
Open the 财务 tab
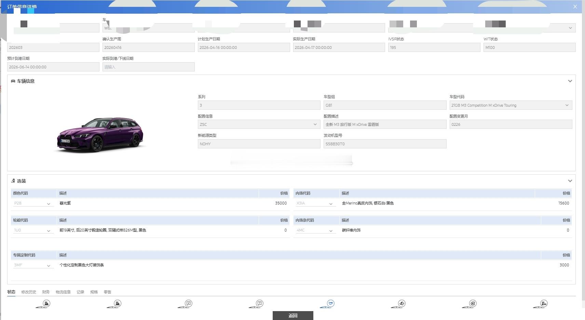(x=46, y=292)
